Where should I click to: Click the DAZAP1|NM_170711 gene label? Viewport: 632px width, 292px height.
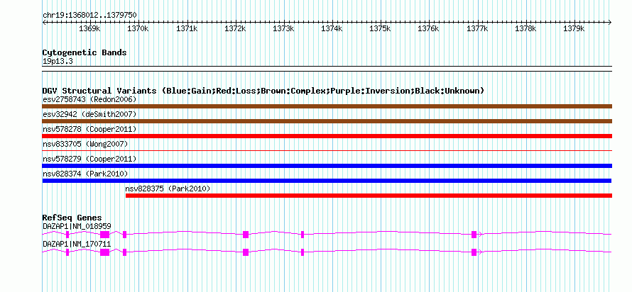pyautogui.click(x=77, y=244)
